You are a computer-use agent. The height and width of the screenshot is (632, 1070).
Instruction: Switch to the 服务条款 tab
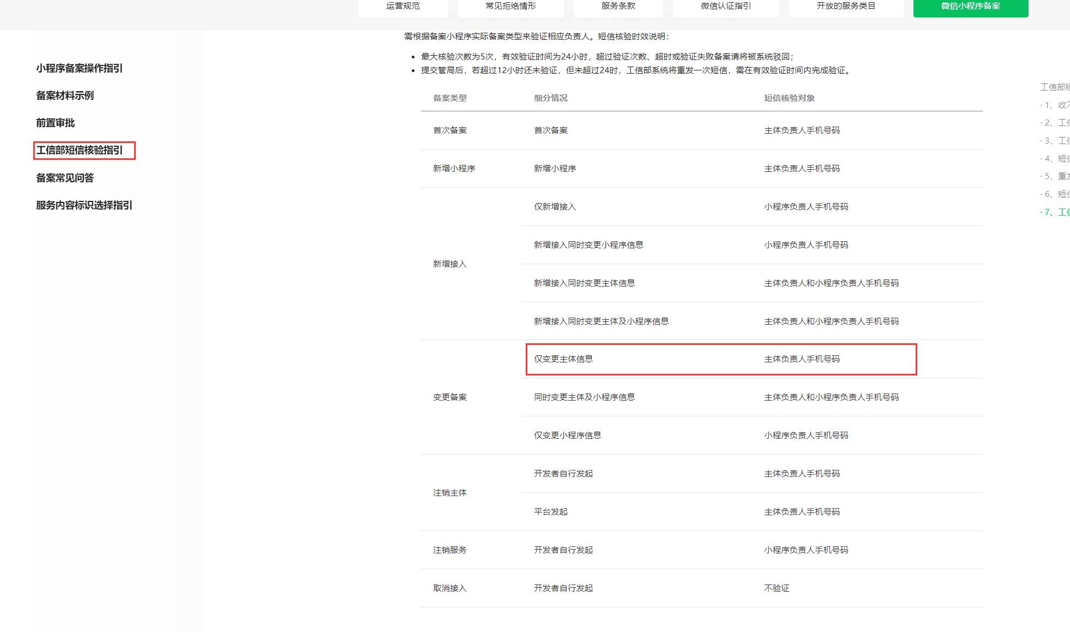618,6
